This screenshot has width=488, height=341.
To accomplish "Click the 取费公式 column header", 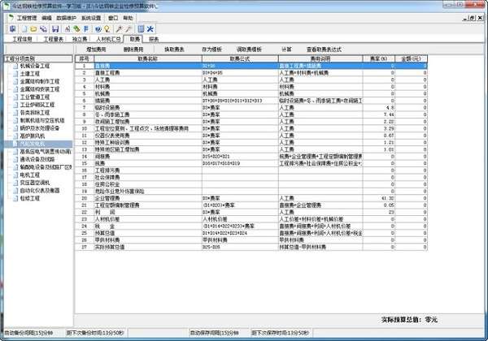I will point(240,58).
